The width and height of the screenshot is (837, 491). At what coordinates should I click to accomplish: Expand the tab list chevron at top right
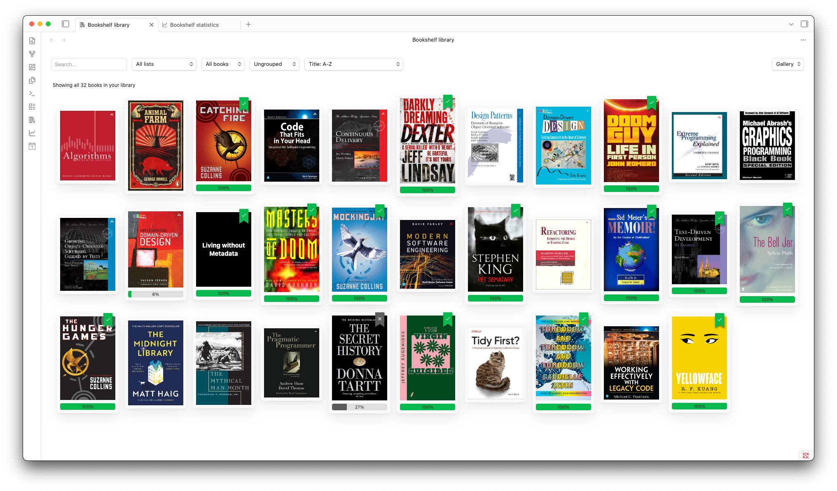click(x=791, y=24)
